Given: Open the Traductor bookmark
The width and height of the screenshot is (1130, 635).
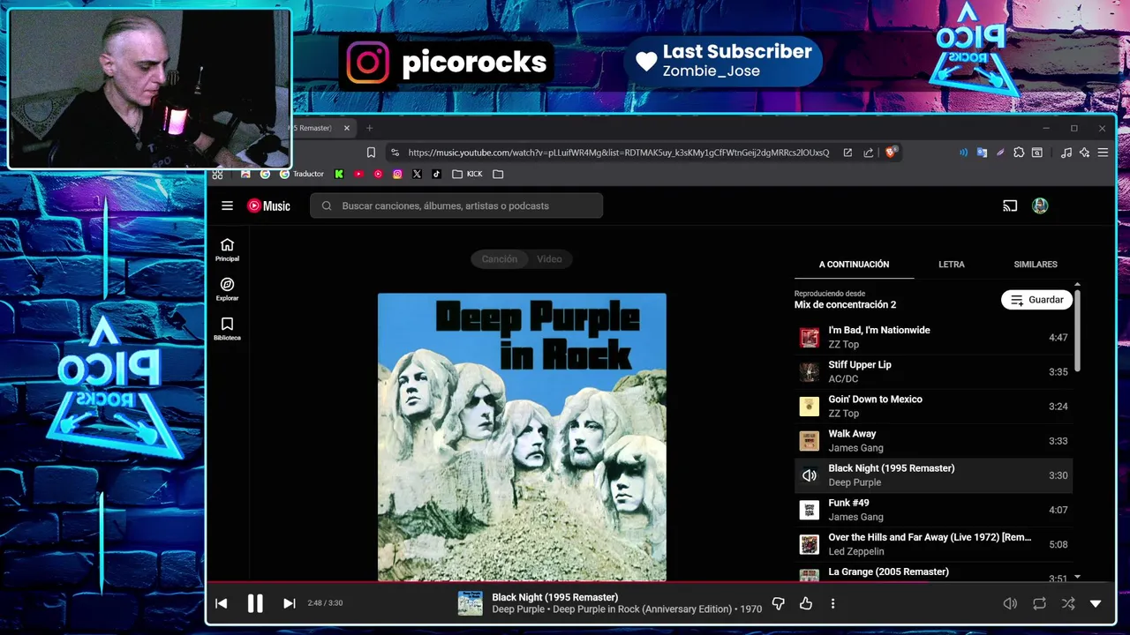Looking at the screenshot, I should (x=302, y=174).
